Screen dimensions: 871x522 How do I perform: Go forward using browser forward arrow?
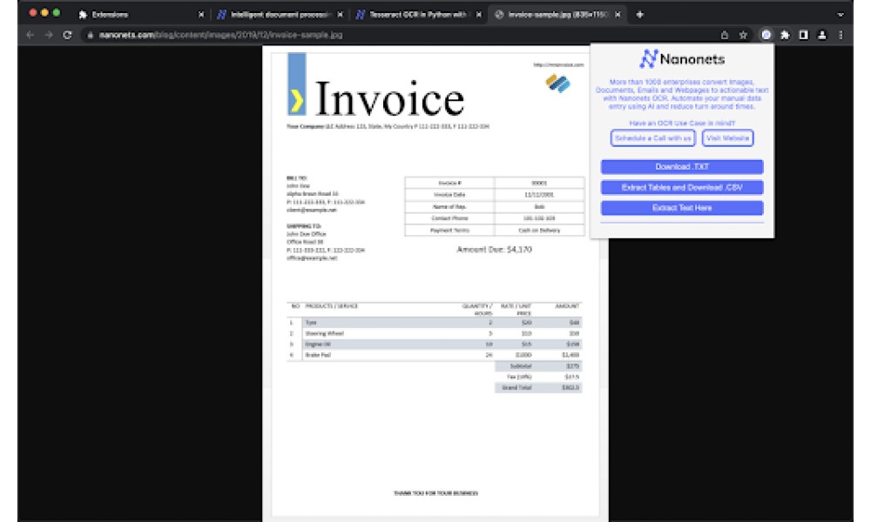[49, 35]
